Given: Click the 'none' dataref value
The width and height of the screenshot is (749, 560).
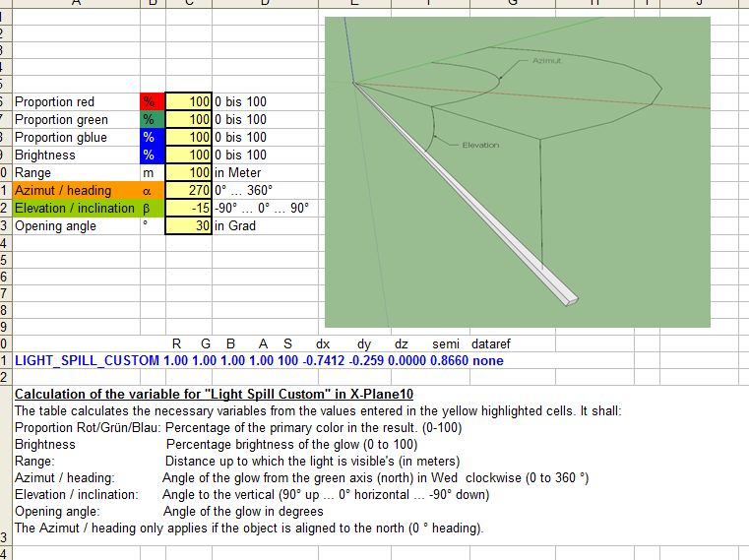Looking at the screenshot, I should [x=488, y=360].
